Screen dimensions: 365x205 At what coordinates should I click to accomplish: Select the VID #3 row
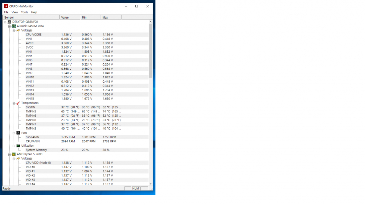coord(87,180)
